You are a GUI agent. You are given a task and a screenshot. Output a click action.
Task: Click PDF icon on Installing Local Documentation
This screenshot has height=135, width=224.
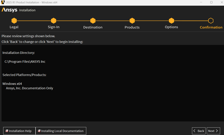tap(39, 131)
